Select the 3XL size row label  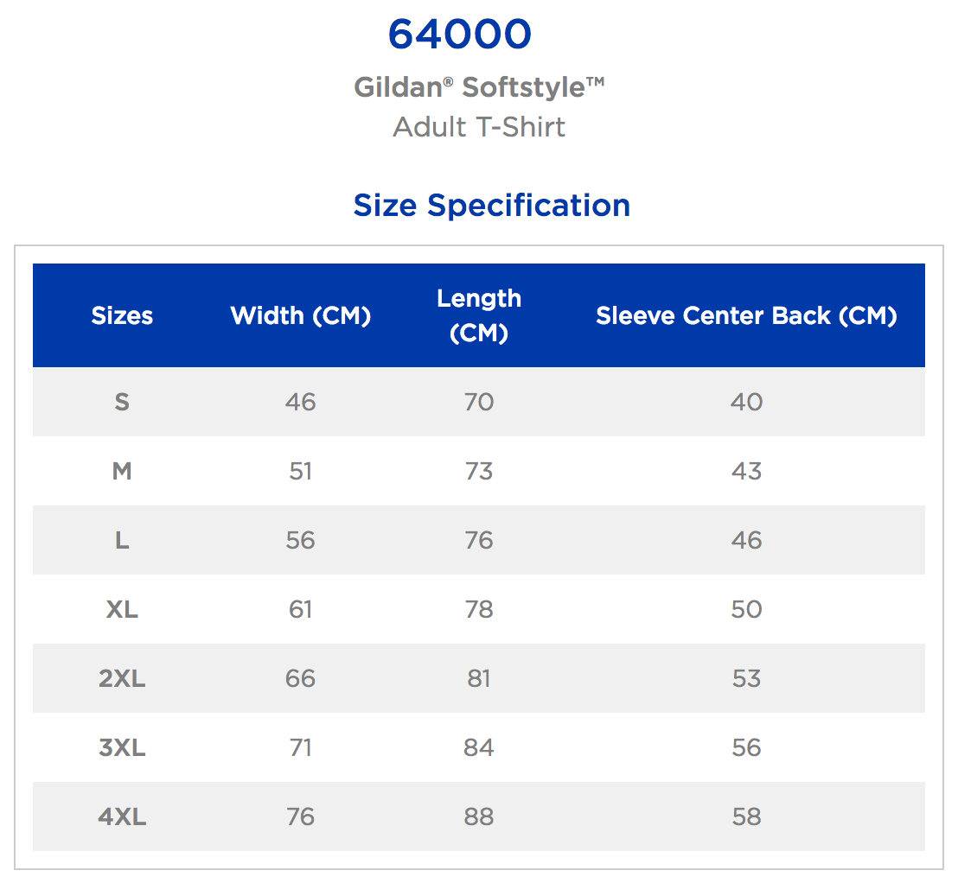click(x=122, y=747)
